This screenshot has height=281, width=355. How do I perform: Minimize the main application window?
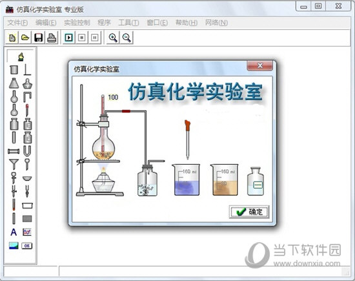[x=303, y=6]
